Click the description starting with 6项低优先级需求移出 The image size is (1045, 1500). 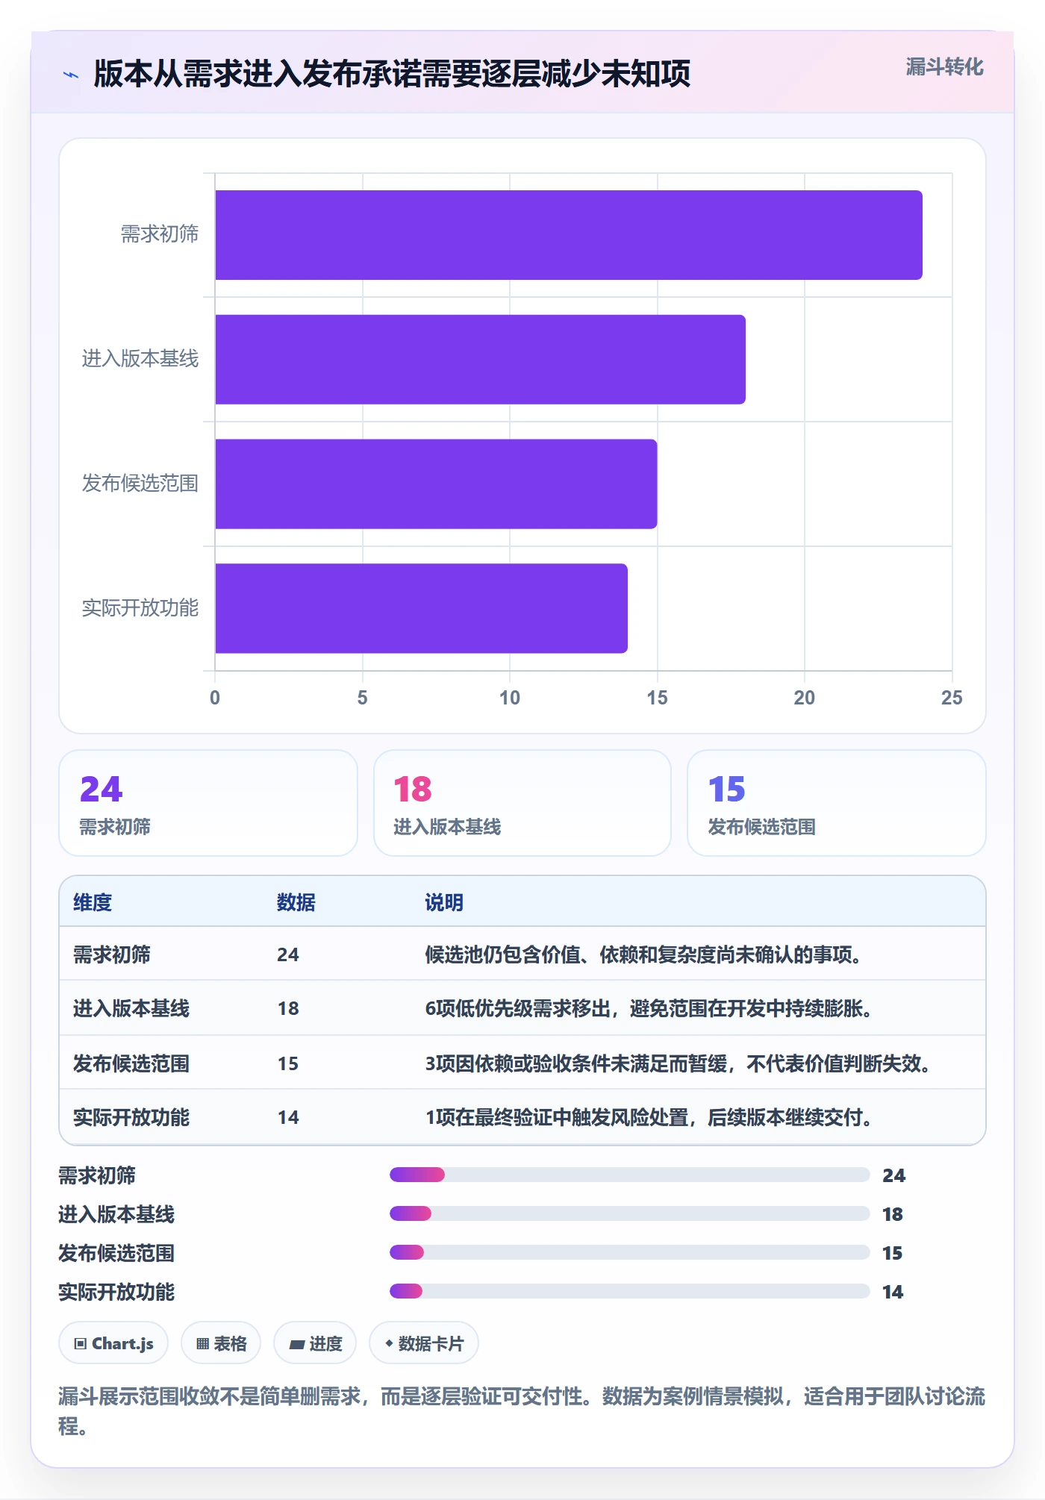pyautogui.click(x=649, y=1008)
